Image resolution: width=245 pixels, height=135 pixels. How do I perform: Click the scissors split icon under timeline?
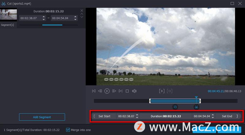click(196, 107)
